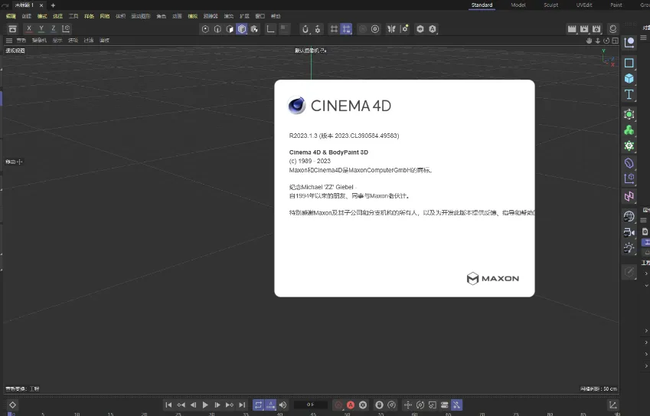This screenshot has height=416, width=650.
Task: Open timeline graph icon at bottom right
Action: [612, 405]
